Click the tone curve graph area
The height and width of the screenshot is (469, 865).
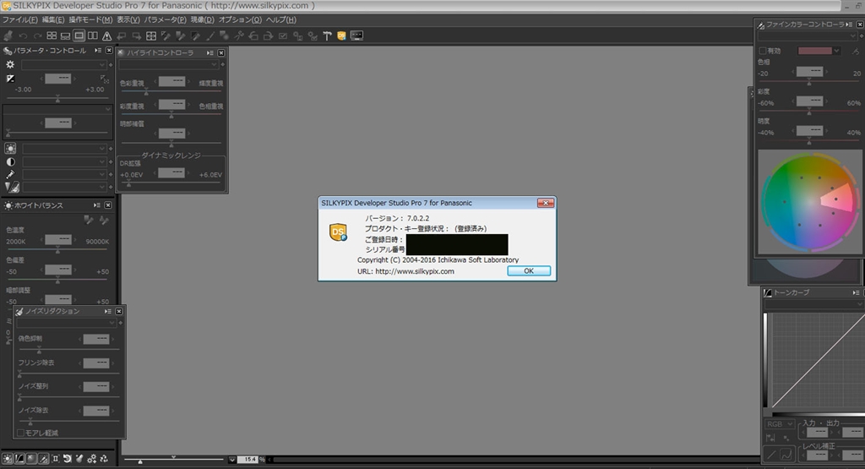(817, 361)
